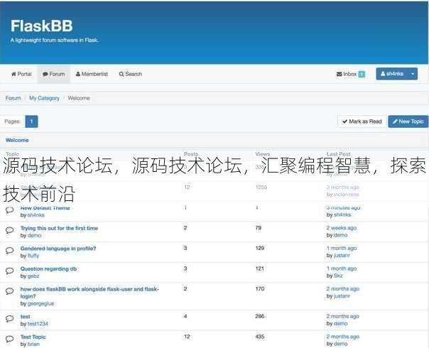Image resolution: width=429 pixels, height=348 pixels.
Task: Click the bubble icon beside Gendered language topic
Action: [x=9, y=251]
